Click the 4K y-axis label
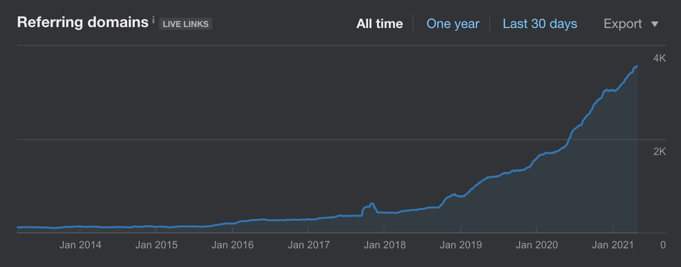The width and height of the screenshot is (681, 267). (x=659, y=58)
